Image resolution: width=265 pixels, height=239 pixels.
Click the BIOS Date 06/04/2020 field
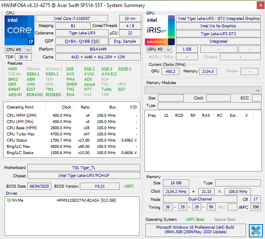(39, 186)
